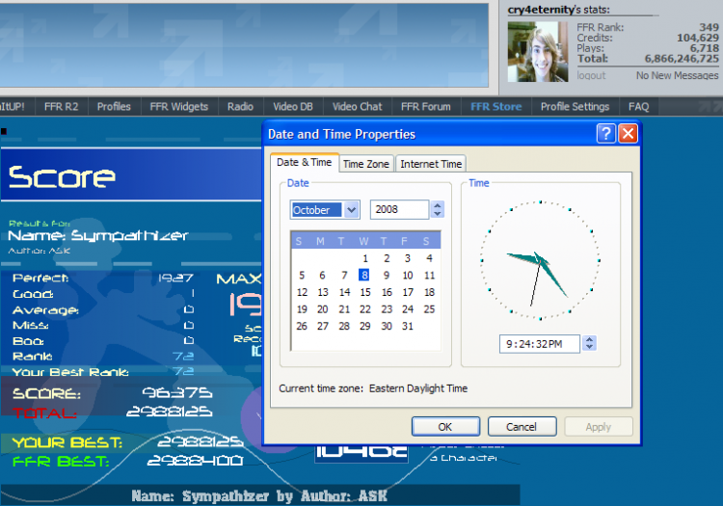Decrease the year with the down arrow
Screen dimensions: 723x506
[438, 214]
